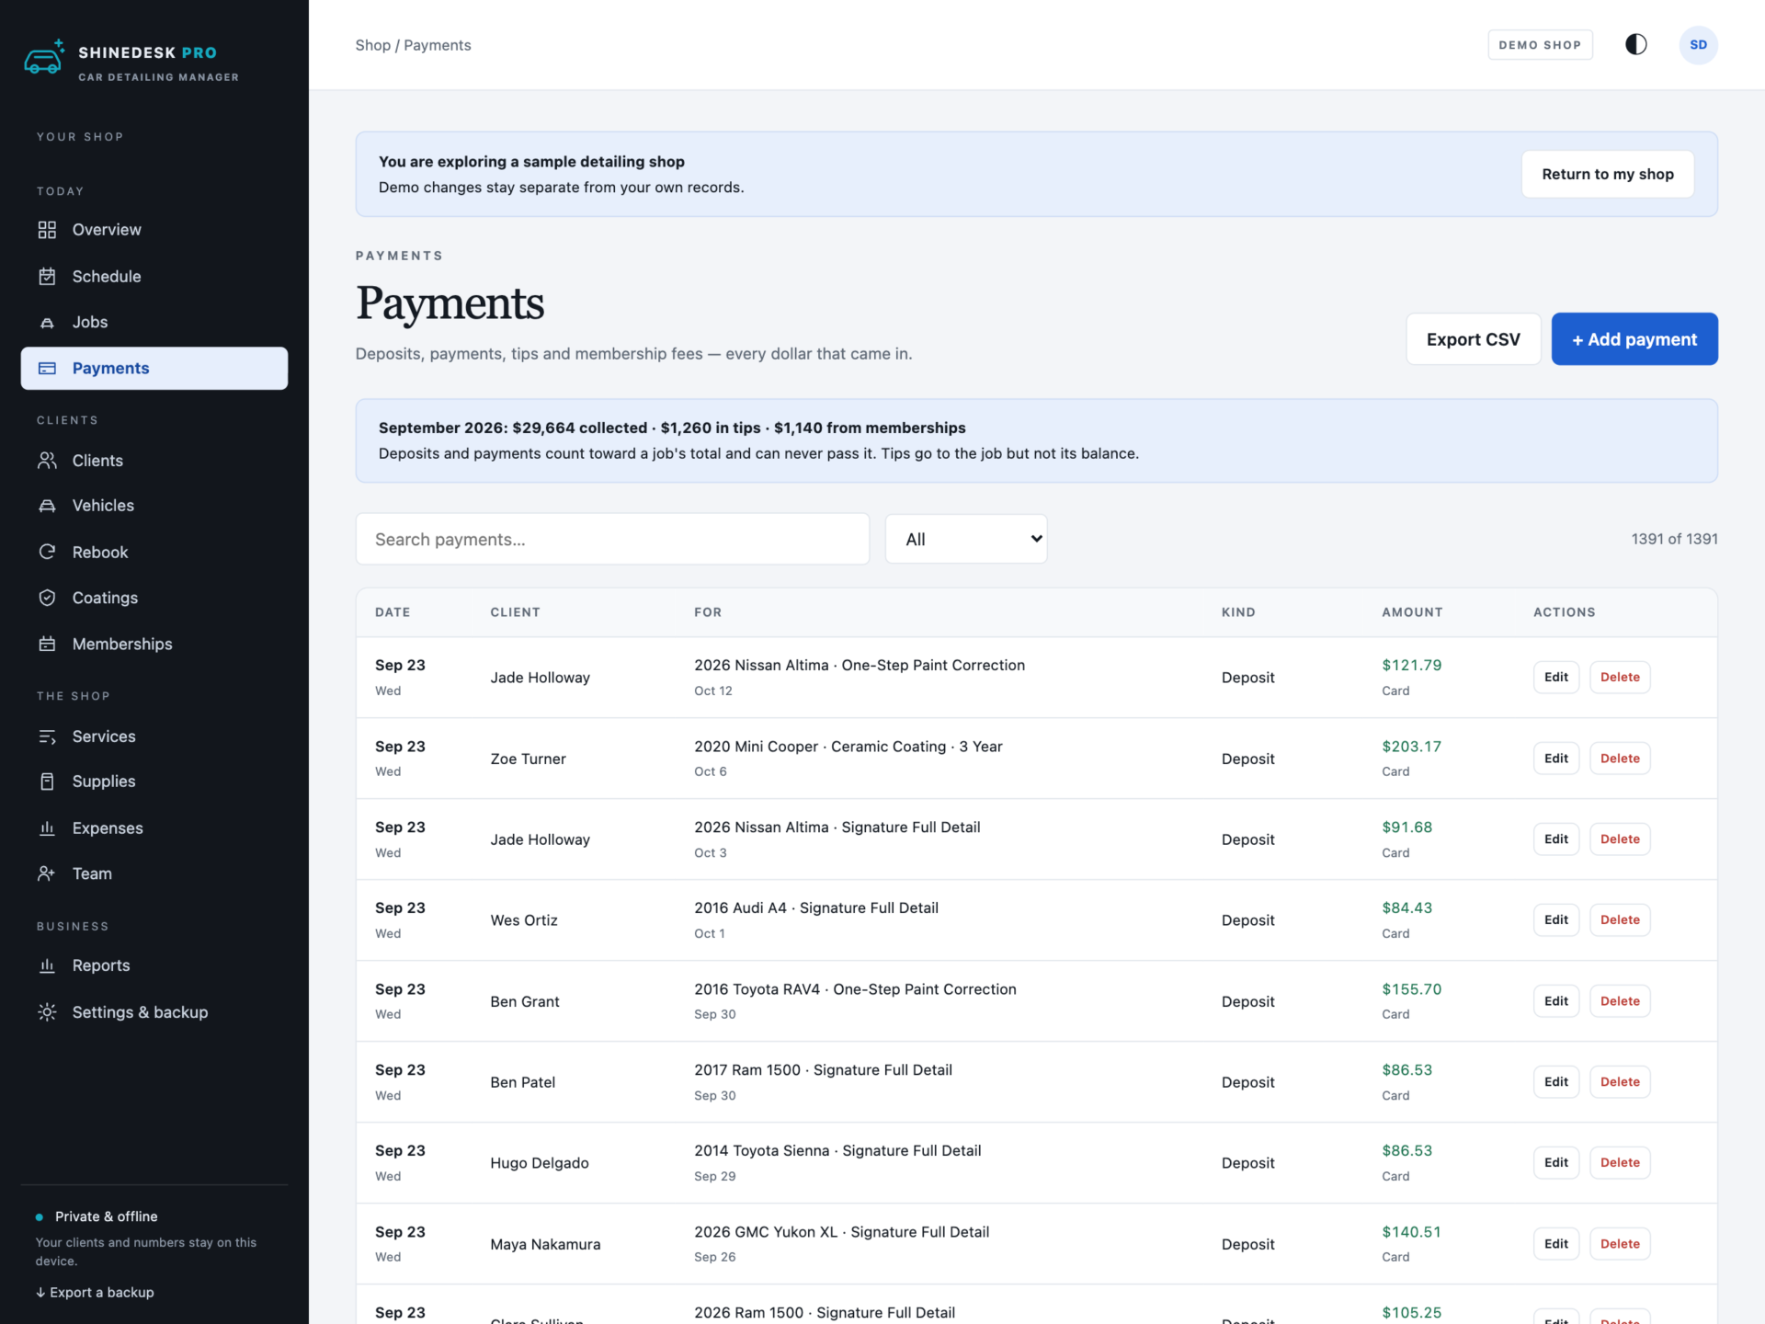The image size is (1765, 1324).
Task: Edit the Zoe Turner Mini Cooper payment
Action: click(1555, 759)
